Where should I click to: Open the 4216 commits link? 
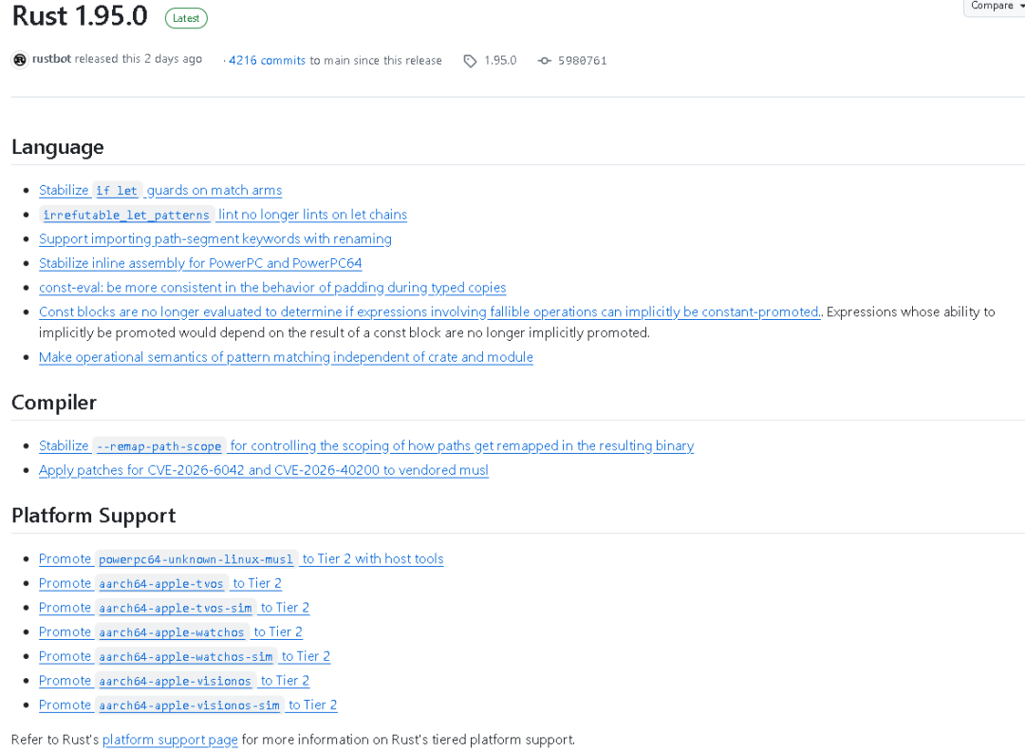coord(267,60)
